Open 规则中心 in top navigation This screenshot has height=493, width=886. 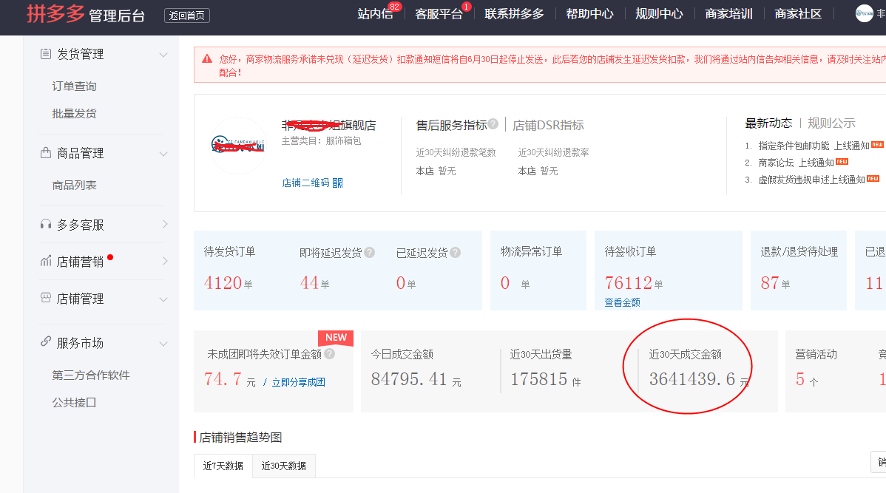pyautogui.click(x=659, y=14)
